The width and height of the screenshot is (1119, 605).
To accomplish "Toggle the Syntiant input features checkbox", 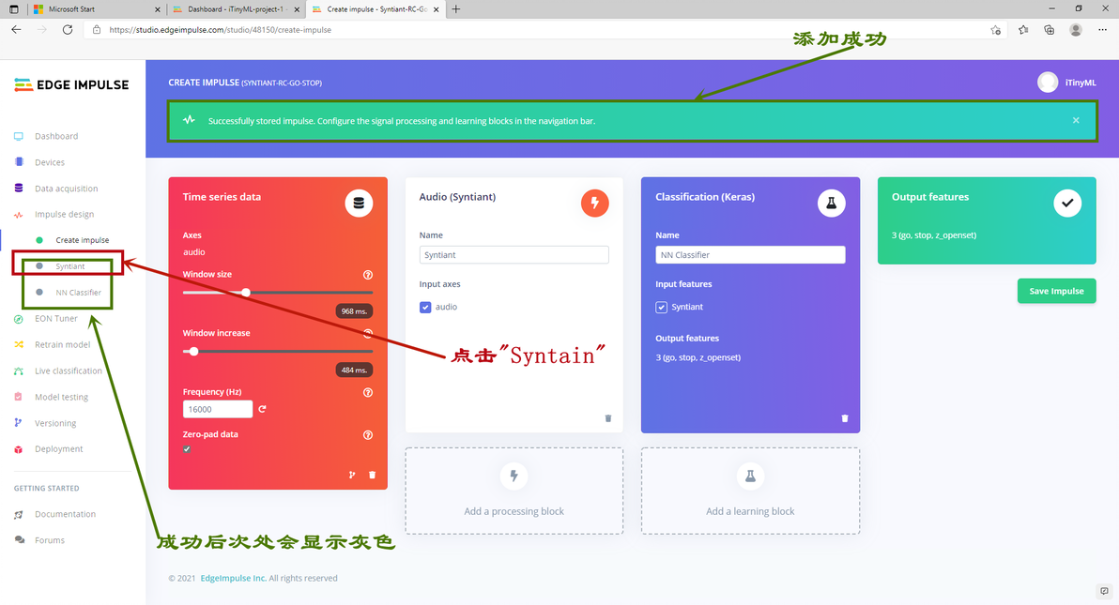I will [662, 308].
